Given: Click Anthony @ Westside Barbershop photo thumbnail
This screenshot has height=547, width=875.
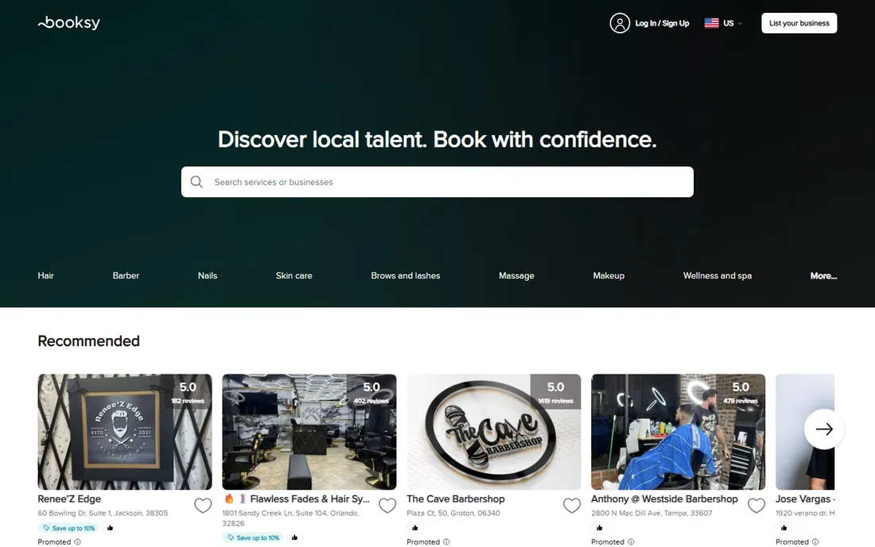Looking at the screenshot, I should pyautogui.click(x=678, y=432).
